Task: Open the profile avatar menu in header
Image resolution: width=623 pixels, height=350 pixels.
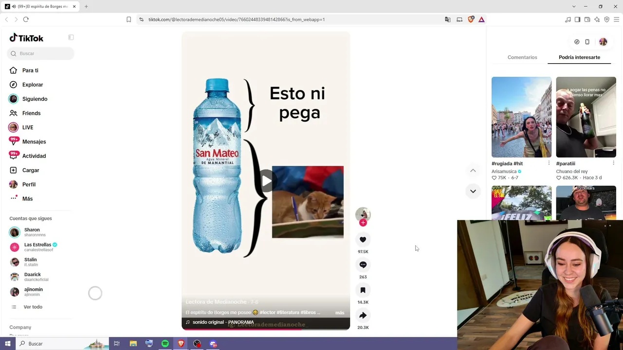Action: click(x=603, y=42)
